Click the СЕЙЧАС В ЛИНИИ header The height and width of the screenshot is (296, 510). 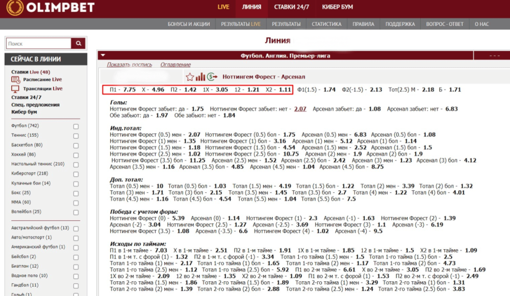click(46, 59)
